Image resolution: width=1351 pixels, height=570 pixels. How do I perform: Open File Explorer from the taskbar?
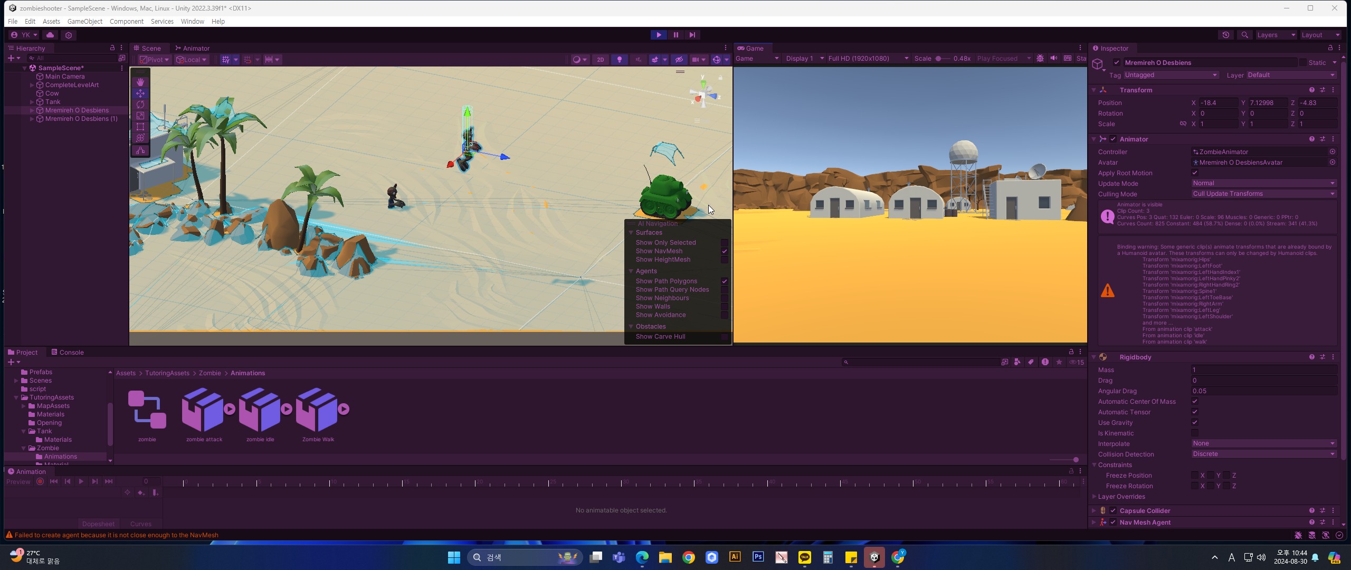tap(665, 557)
